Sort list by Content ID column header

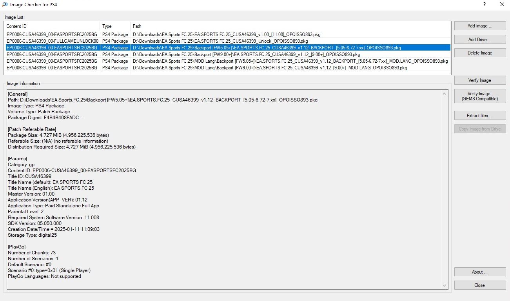(52, 26)
